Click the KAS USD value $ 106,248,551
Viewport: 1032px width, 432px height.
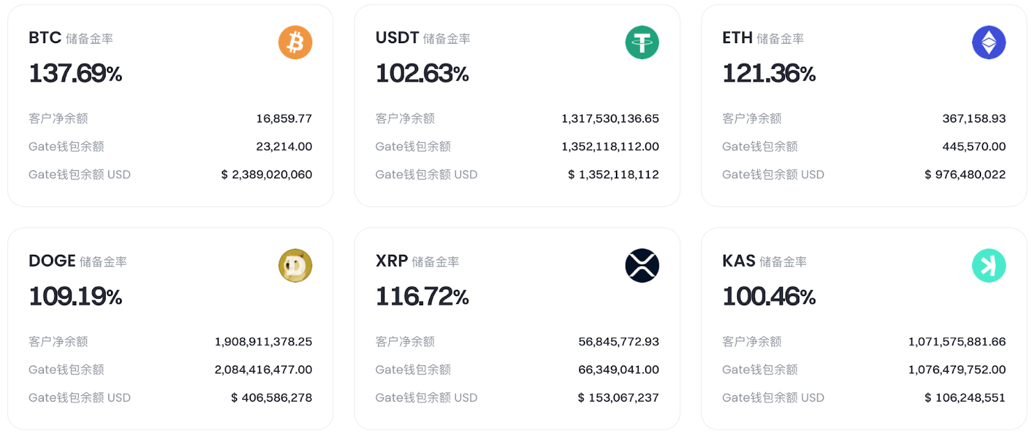(x=965, y=398)
